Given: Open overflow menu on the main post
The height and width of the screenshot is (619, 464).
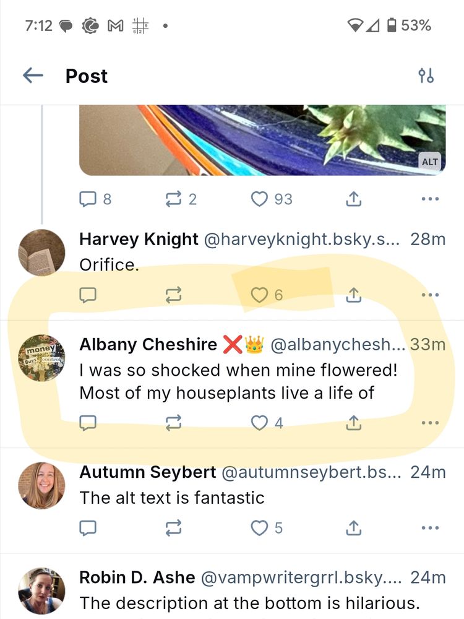Looking at the screenshot, I should (x=429, y=199).
